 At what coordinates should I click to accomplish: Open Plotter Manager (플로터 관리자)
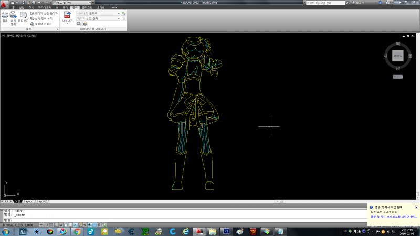[x=42, y=24]
